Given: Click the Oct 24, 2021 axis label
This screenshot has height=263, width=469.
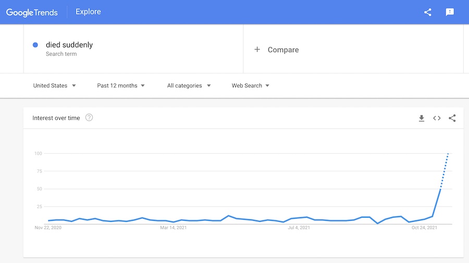Looking at the screenshot, I should [424, 228].
